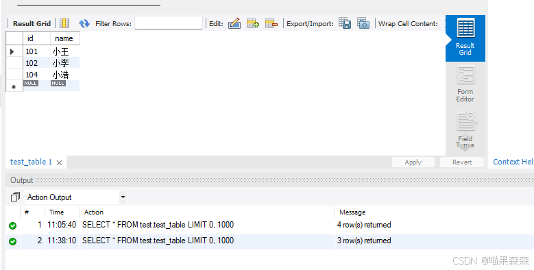Click the Result Grid layout icon in toolbar
This screenshot has height=270, width=534.
pos(64,23)
